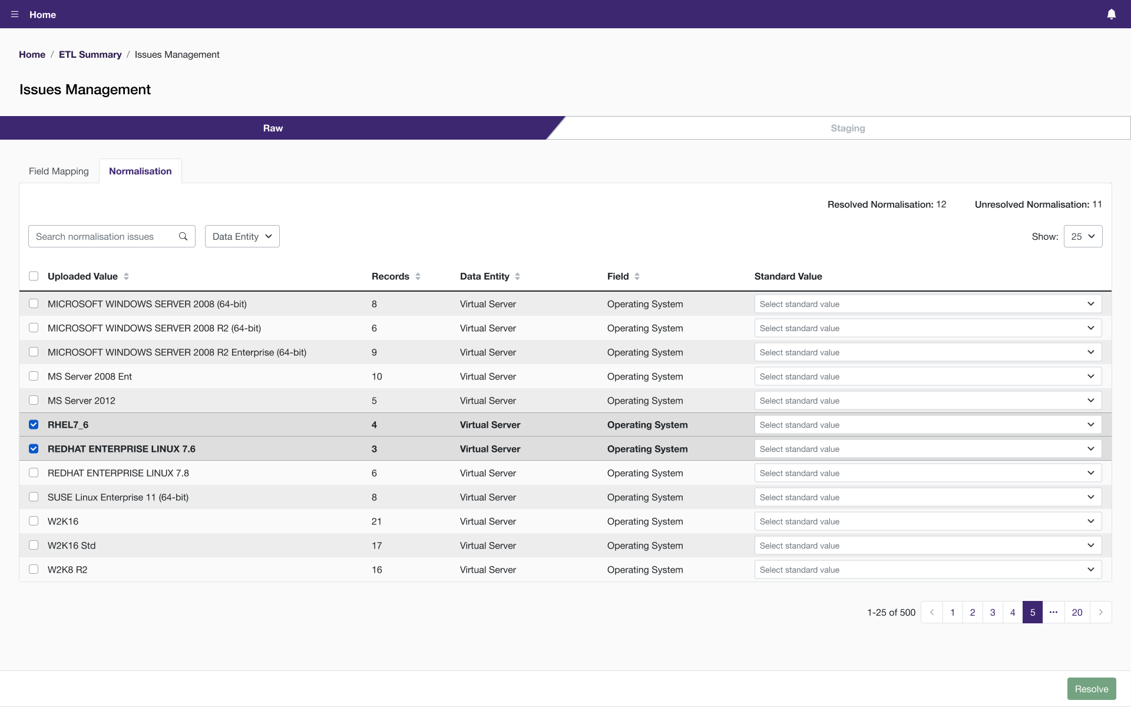Go to previous page arrow

click(932, 612)
